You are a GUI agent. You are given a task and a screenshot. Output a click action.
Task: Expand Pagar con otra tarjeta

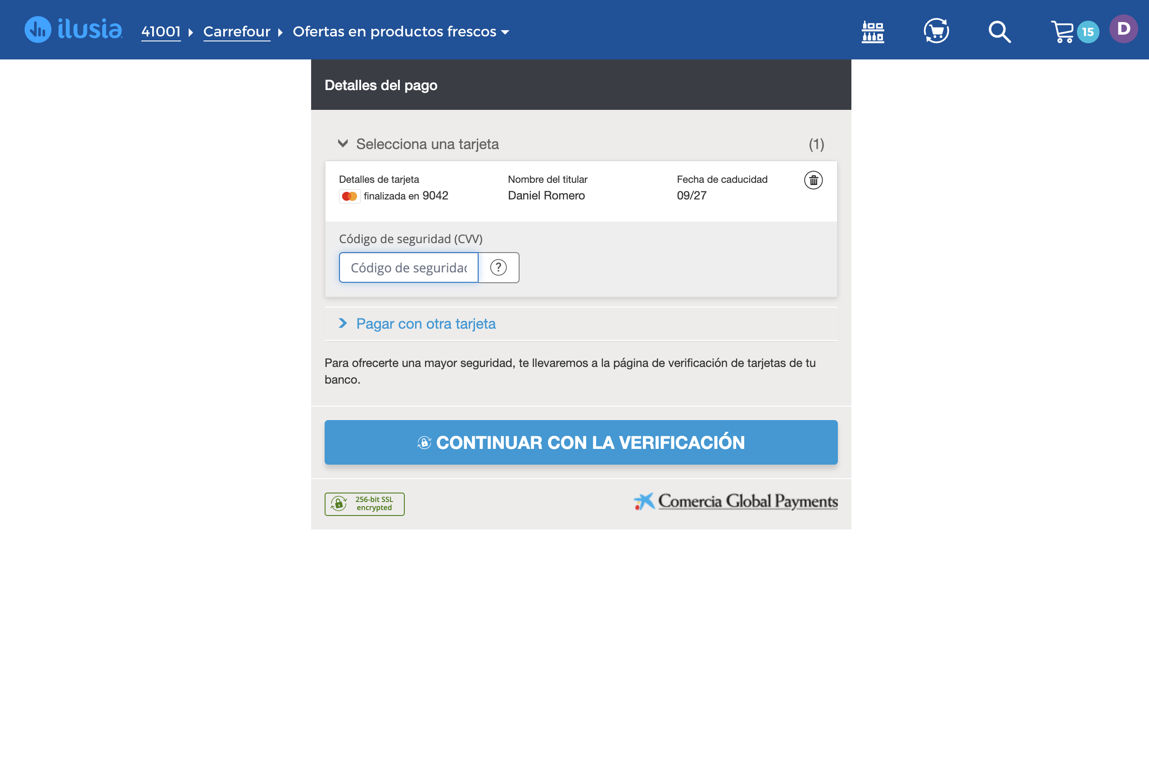[425, 324]
